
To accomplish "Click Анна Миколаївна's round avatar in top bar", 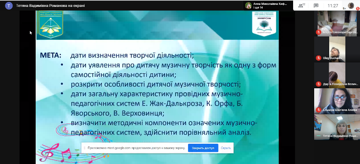I will (x=248, y=6).
